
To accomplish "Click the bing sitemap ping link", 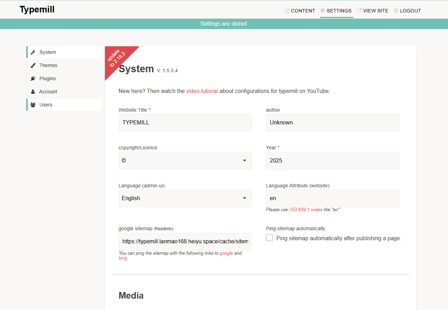I will click(123, 258).
